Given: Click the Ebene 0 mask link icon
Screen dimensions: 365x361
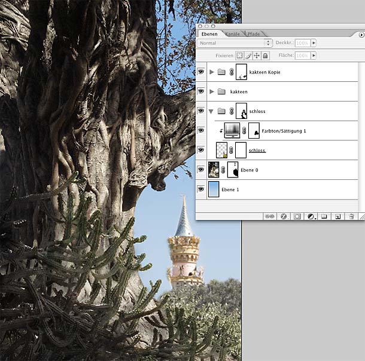Looking at the screenshot, I should coord(223,170).
